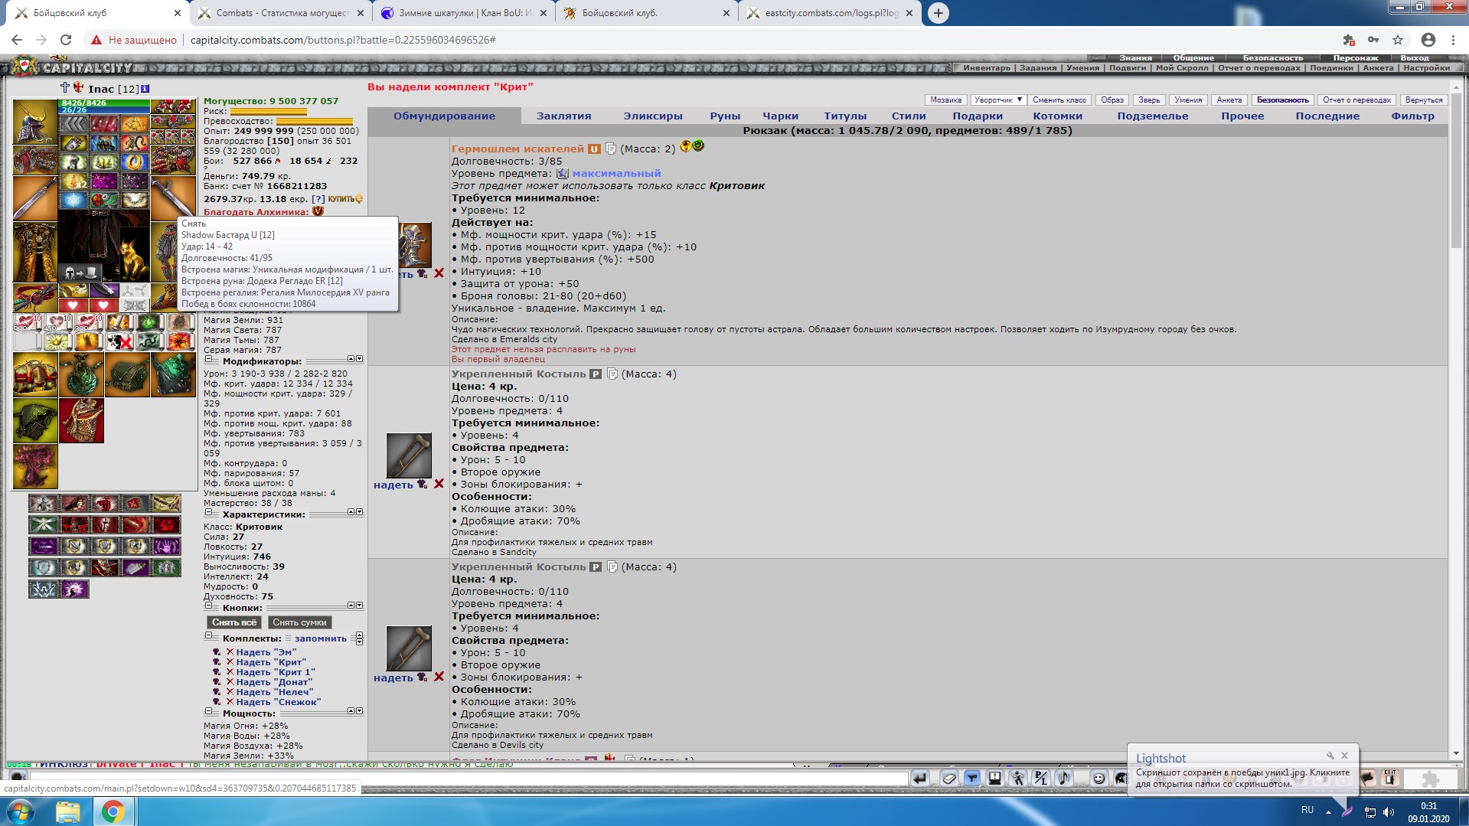Click the EXIT door icon in chat toolbar

pyautogui.click(x=1390, y=779)
